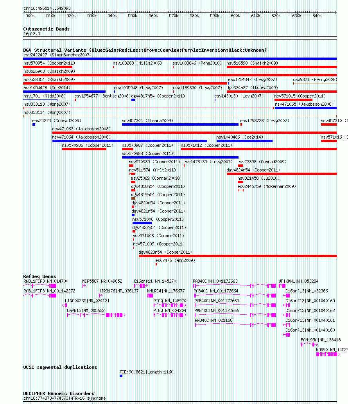Click esv1254347 (Levy2007) label
This screenshot has width=348, height=404.
(253, 79)
